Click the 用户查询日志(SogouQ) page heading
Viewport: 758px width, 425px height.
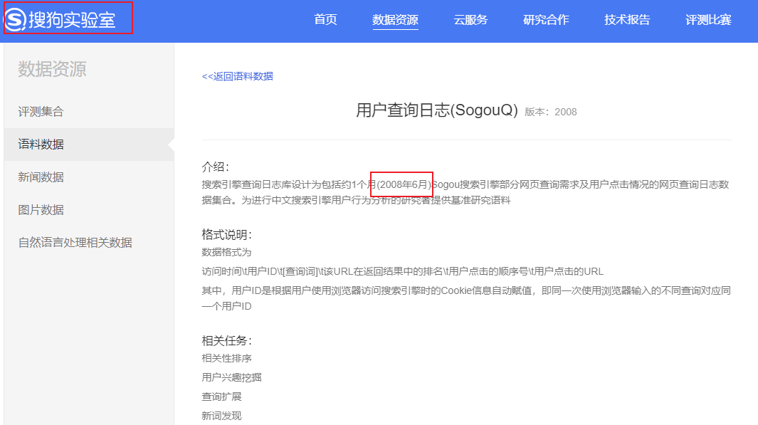point(437,110)
